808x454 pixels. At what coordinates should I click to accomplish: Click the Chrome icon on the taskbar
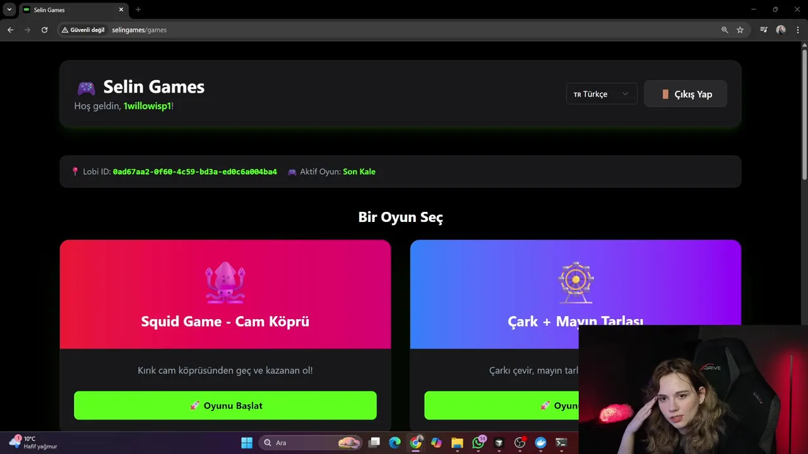tap(415, 443)
